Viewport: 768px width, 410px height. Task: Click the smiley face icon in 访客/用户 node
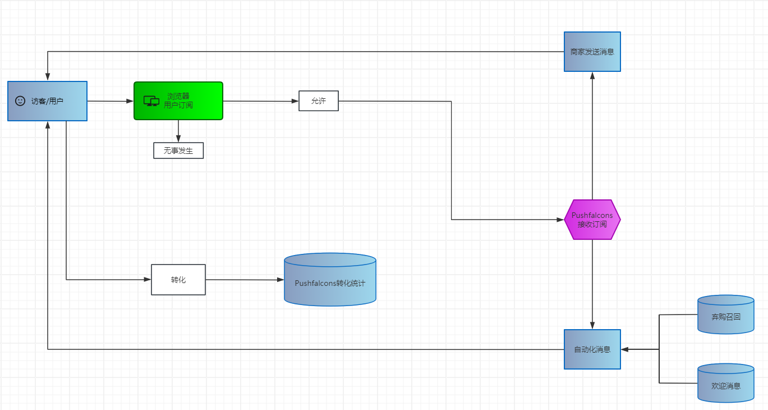pos(20,101)
